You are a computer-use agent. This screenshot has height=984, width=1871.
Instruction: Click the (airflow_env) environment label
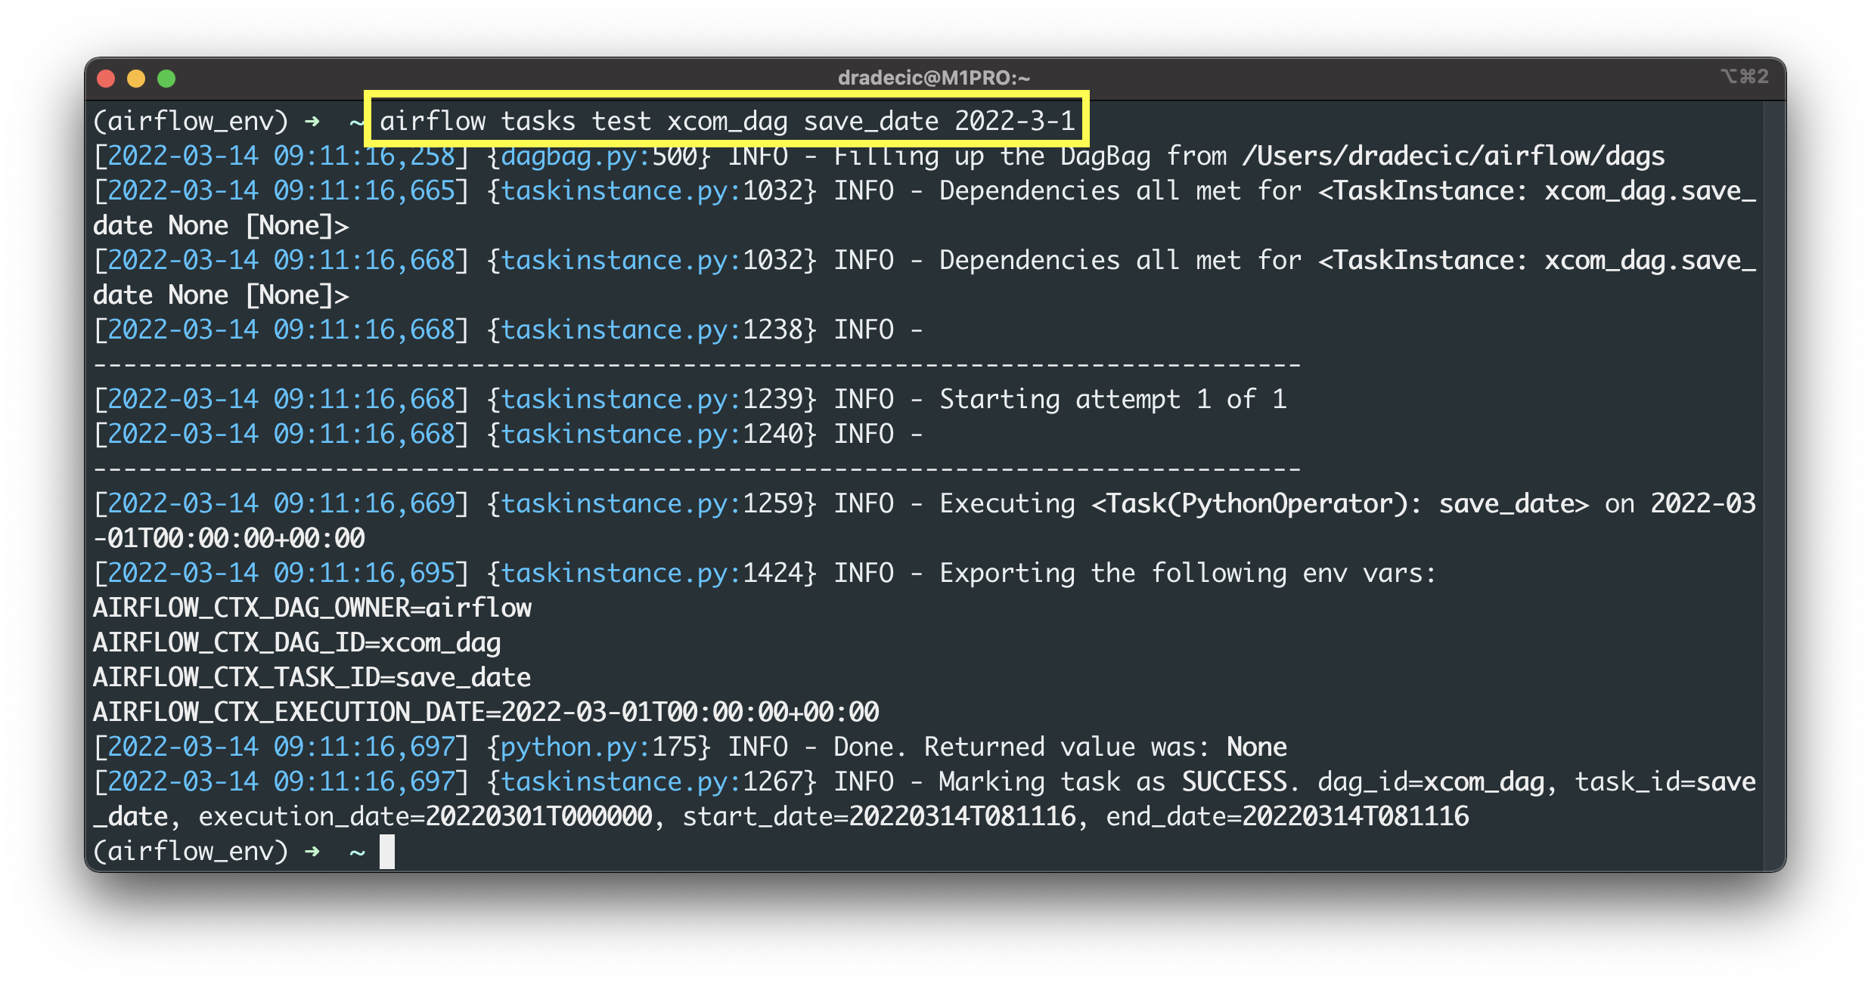coord(191,121)
